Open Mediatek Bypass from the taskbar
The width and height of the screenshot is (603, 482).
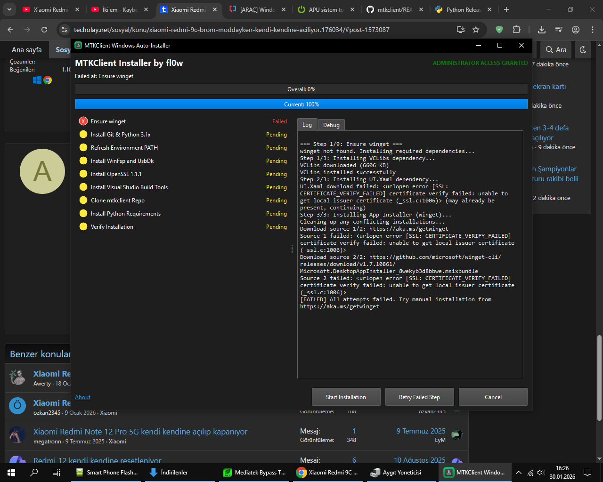click(254, 473)
